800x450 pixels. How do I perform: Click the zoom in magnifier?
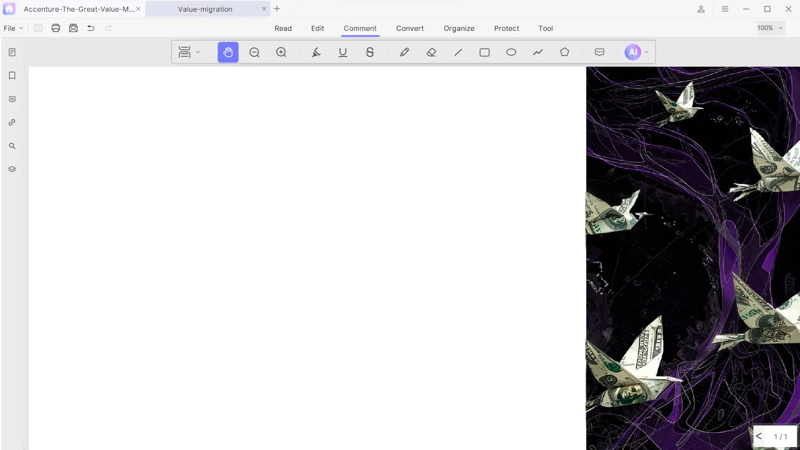(x=281, y=52)
